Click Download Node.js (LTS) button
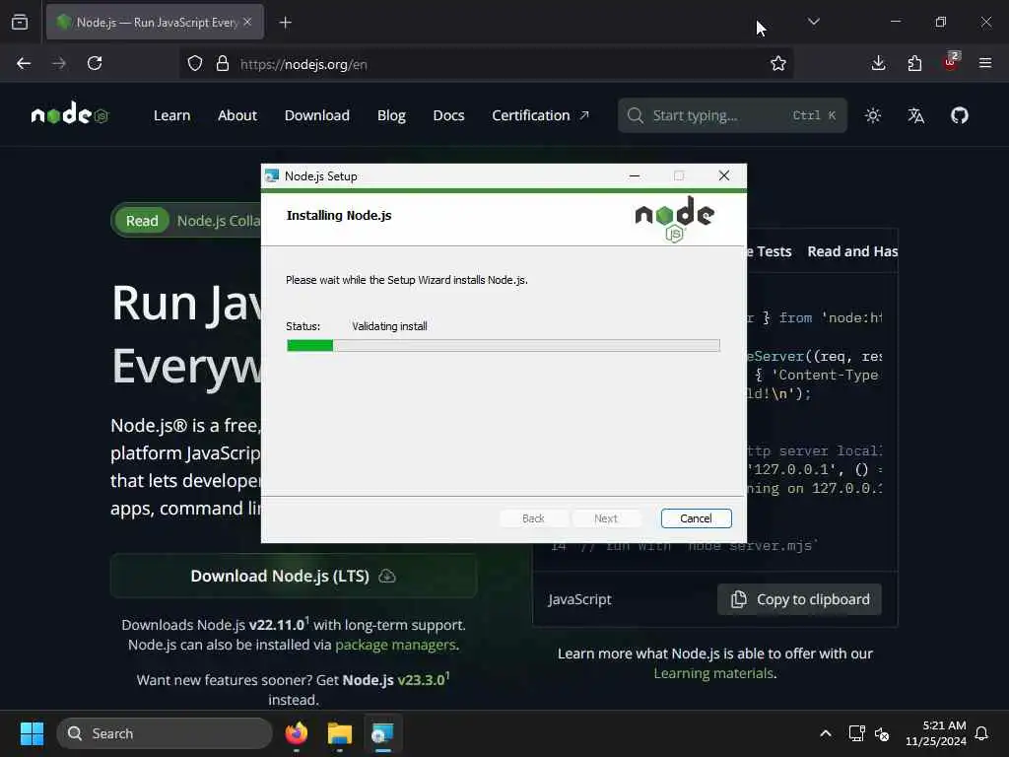Image resolution: width=1009 pixels, height=757 pixels. point(294,576)
